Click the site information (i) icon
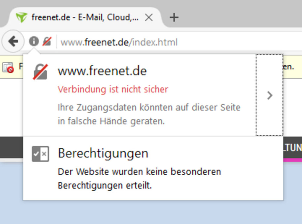This screenshot has width=302, height=224. (34, 41)
